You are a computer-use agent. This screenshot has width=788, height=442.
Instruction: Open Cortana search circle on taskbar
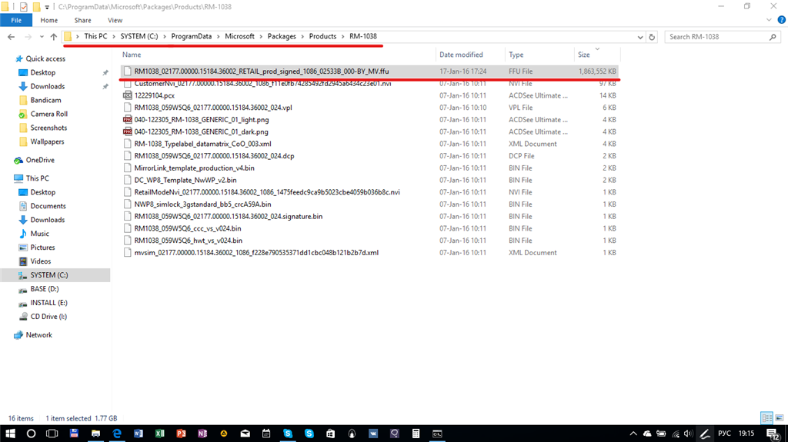(31, 434)
